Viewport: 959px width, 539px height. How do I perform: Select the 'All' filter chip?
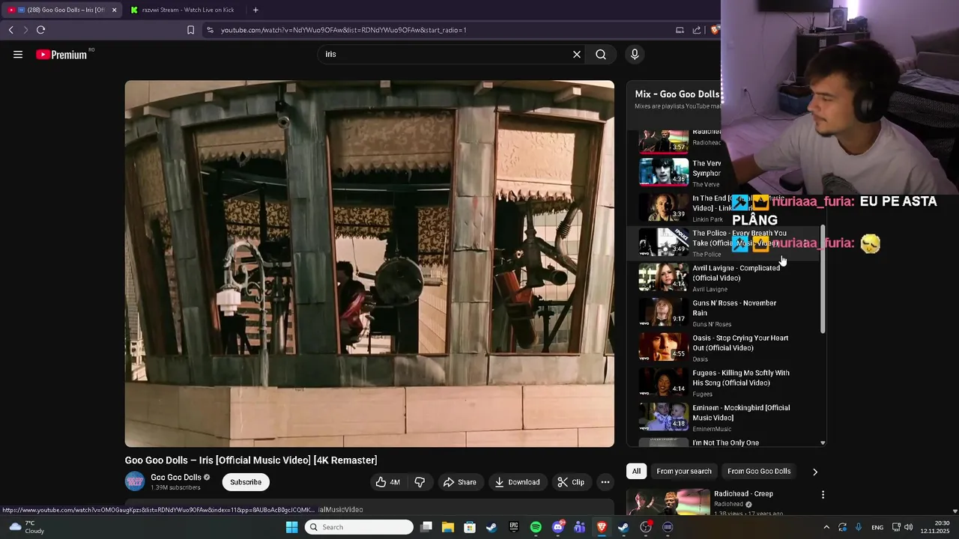(636, 471)
